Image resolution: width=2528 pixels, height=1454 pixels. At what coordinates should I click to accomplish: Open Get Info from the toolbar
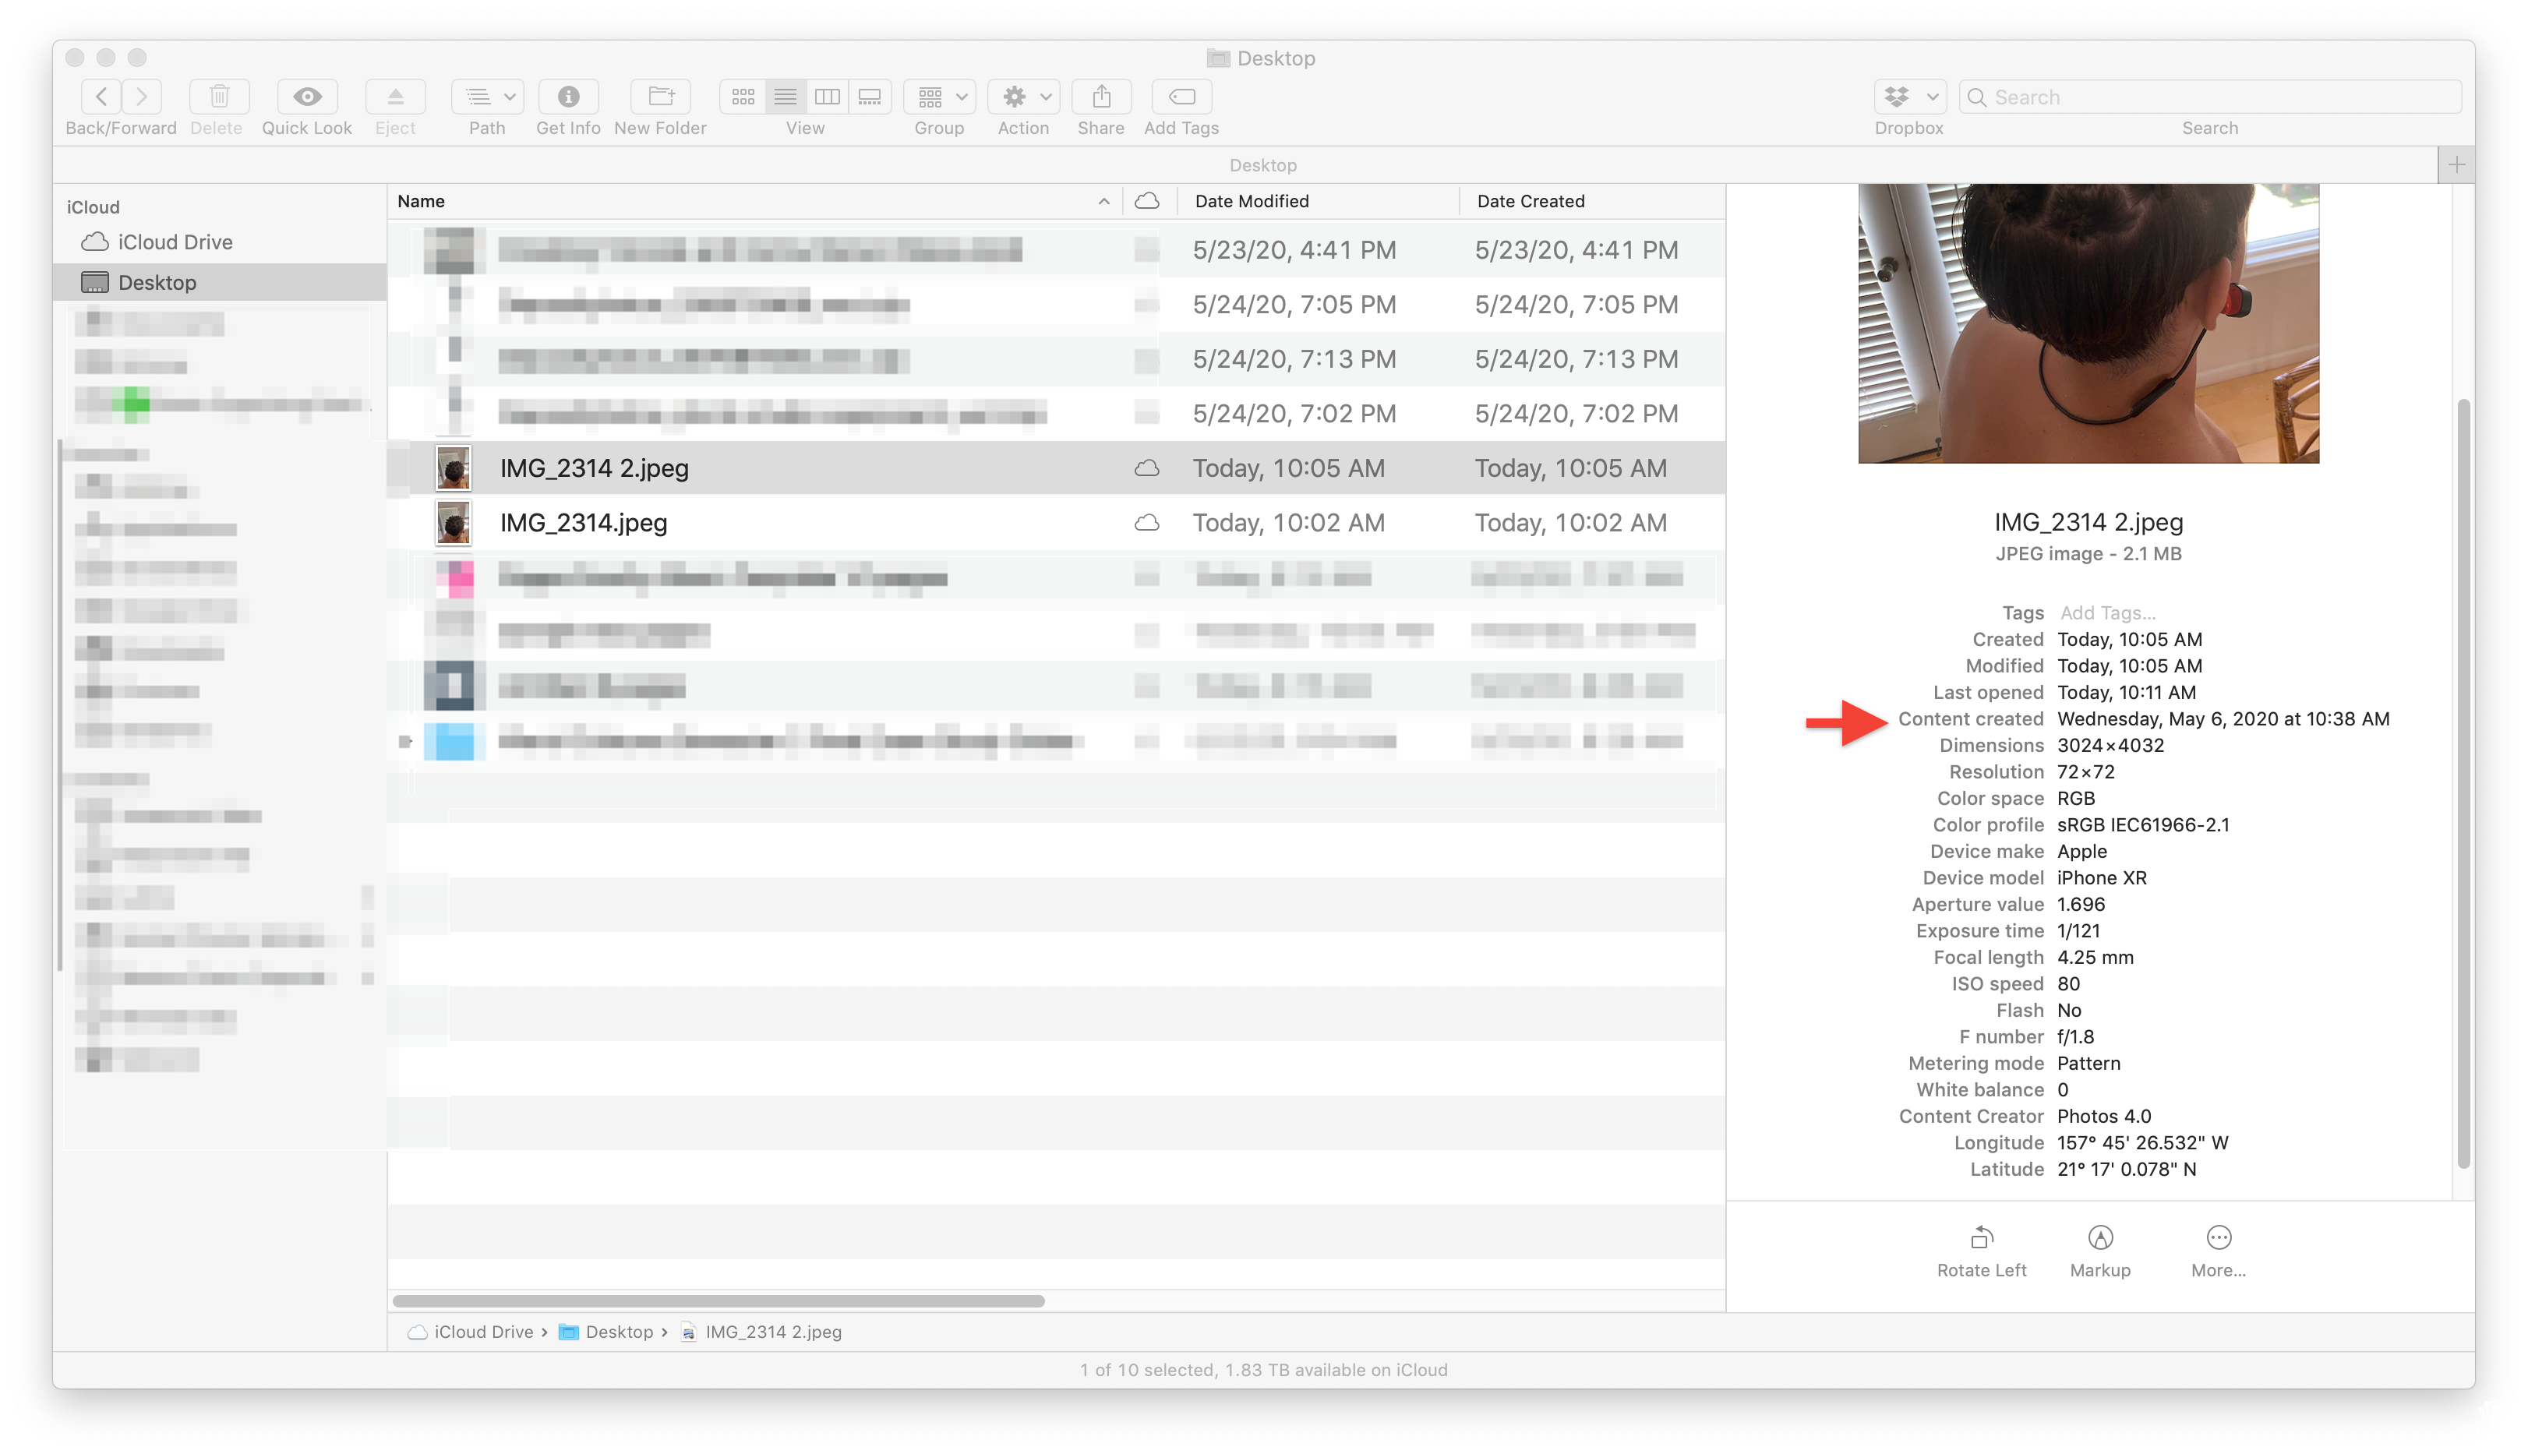tap(568, 97)
